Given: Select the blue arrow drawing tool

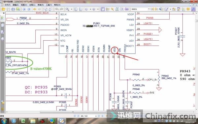Looking at the screenshot, I should [193, 9].
